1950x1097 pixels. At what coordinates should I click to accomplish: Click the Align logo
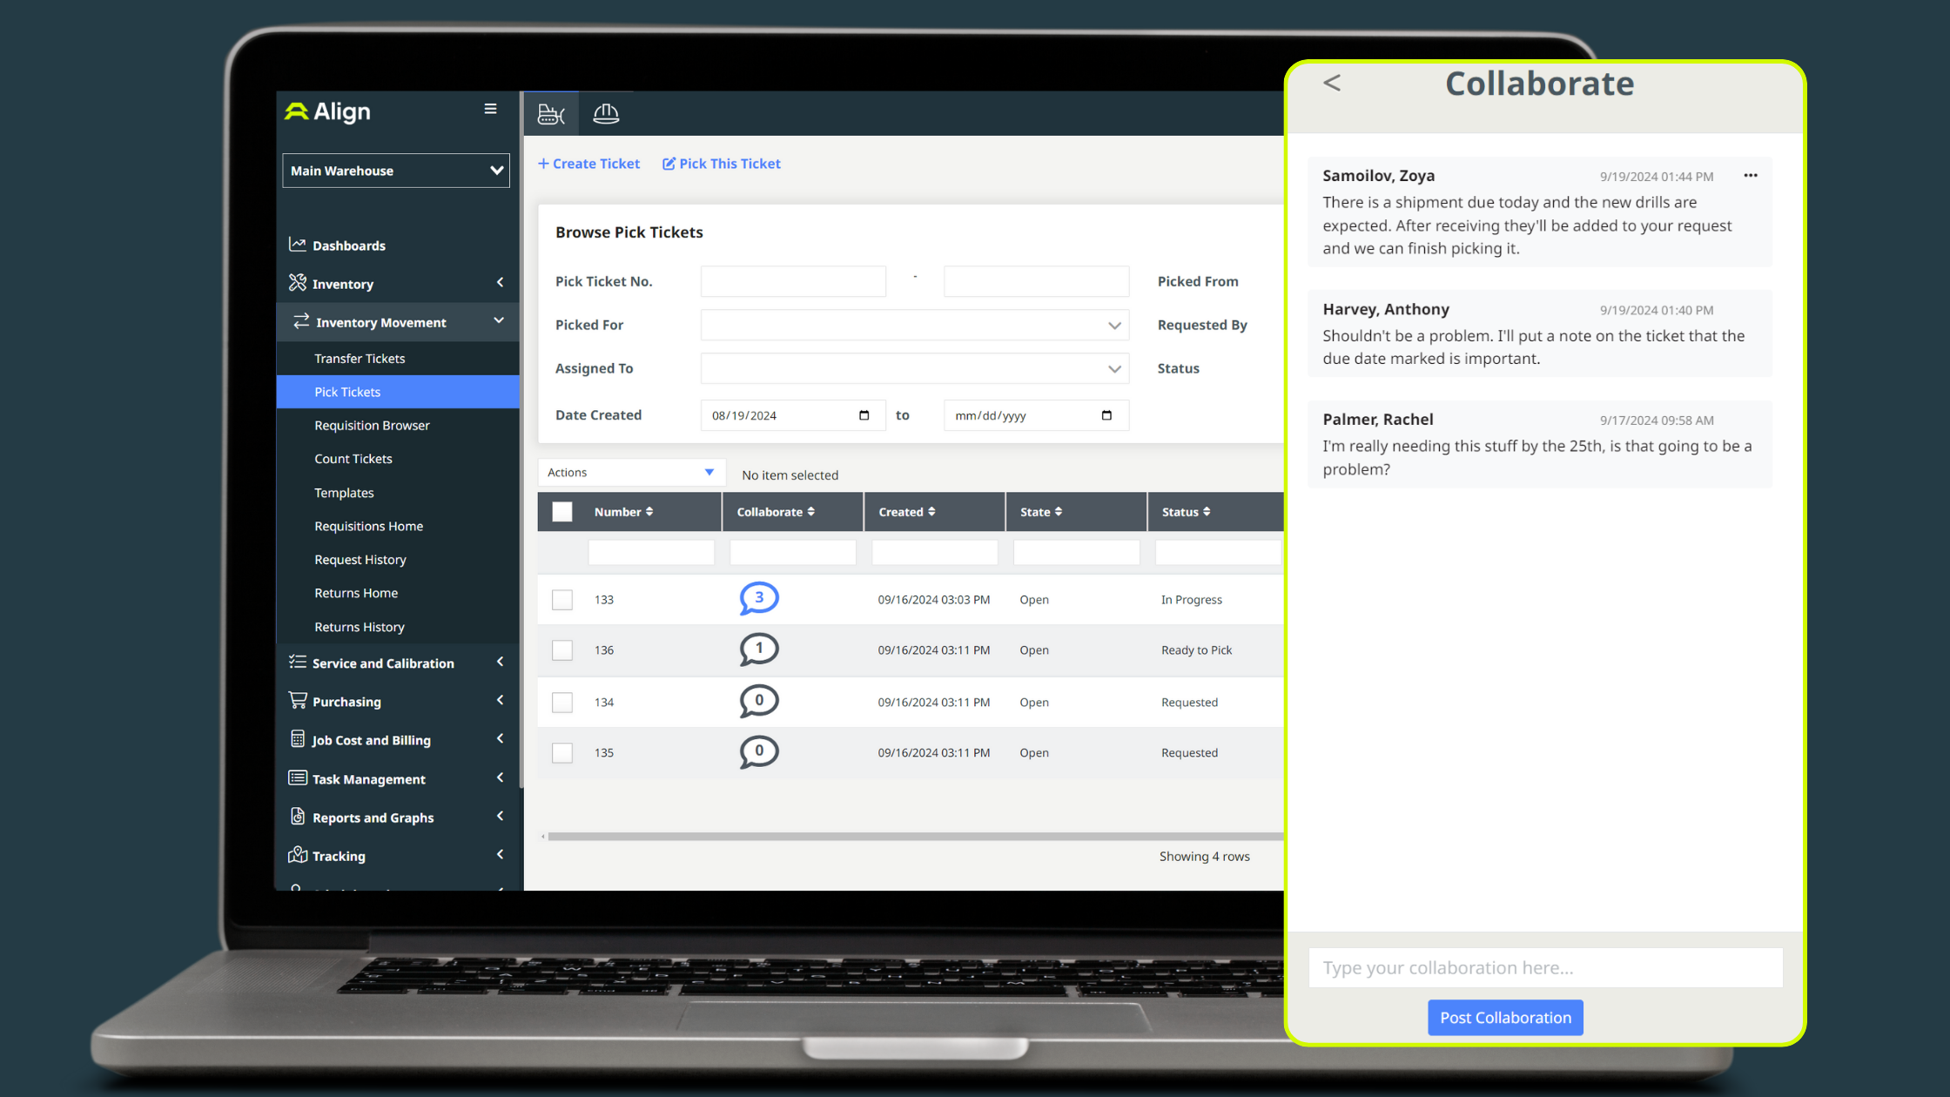tap(326, 111)
